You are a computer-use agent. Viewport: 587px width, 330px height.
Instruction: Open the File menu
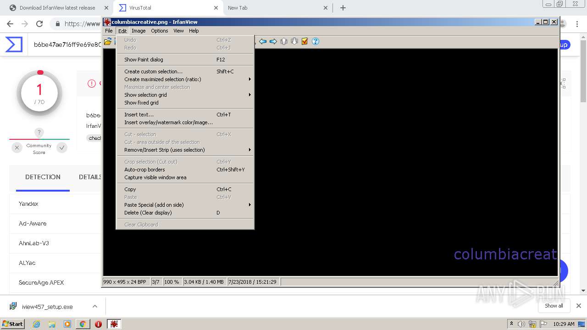[x=109, y=31]
